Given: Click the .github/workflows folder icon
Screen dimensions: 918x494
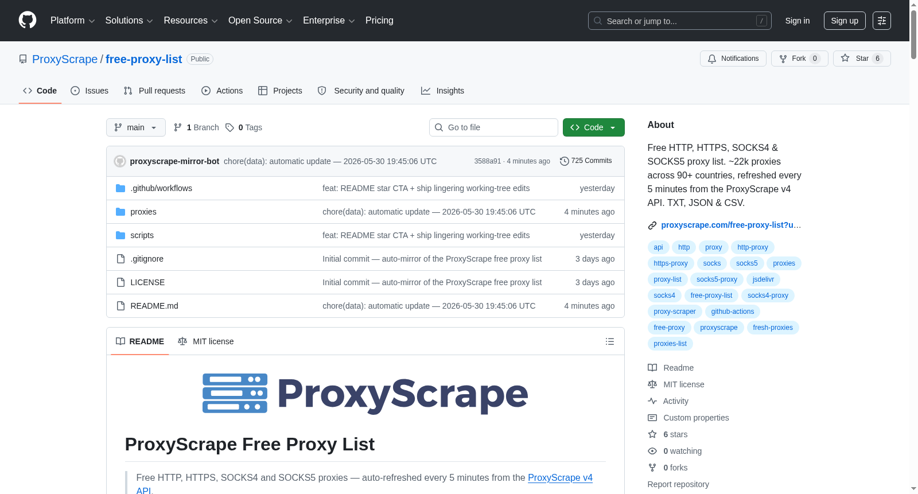Looking at the screenshot, I should coord(120,188).
